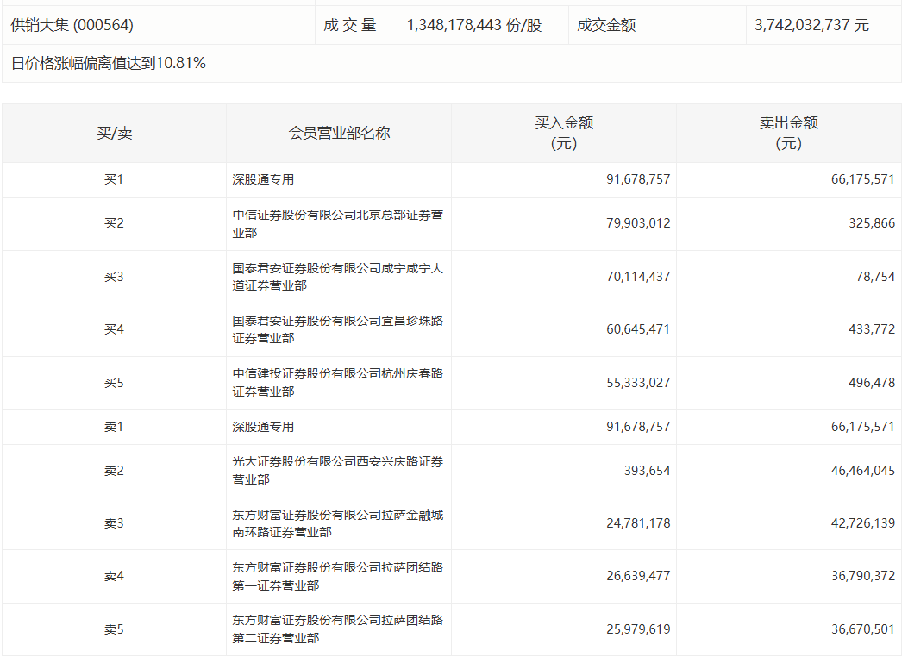The height and width of the screenshot is (663, 908).
Task: Click the 日价格涨幅偏离值达到10.81% text
Action: pyautogui.click(x=109, y=63)
